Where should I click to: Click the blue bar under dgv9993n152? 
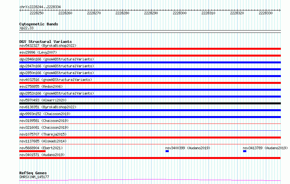pos(150,117)
